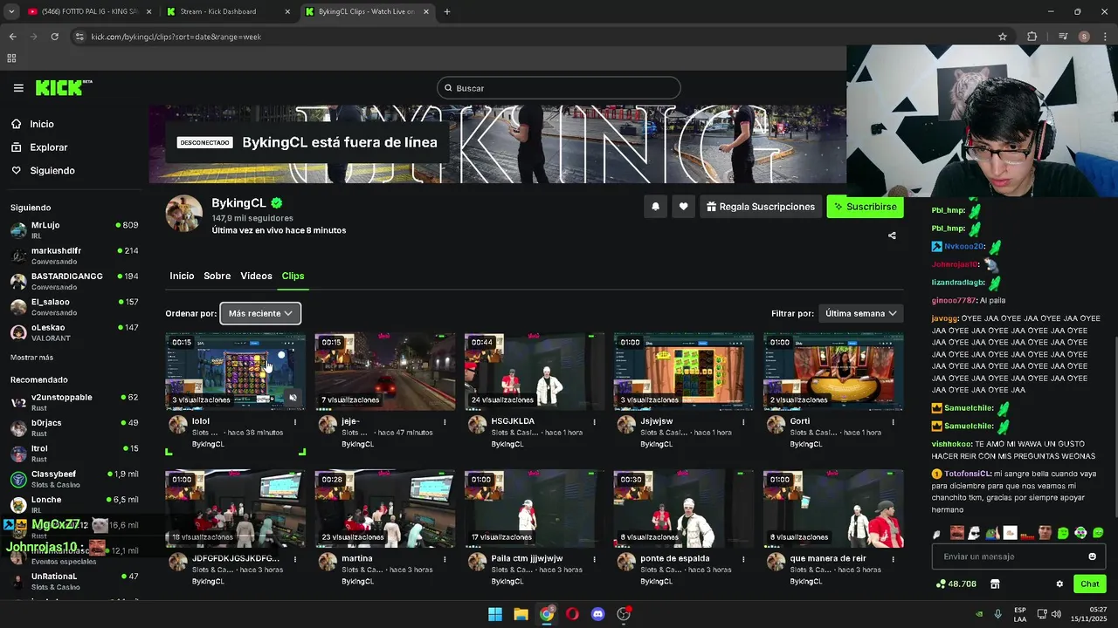Play the lolol clip thumbnail
Screen dimensions: 1118x628
[x=236, y=372]
